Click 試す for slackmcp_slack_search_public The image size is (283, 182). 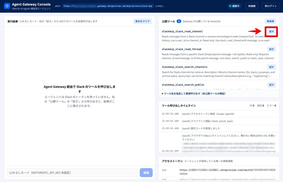pos(271,85)
